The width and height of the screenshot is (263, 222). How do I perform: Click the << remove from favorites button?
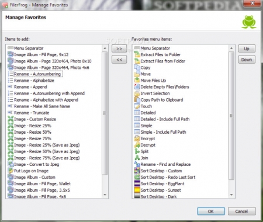coord(119,60)
